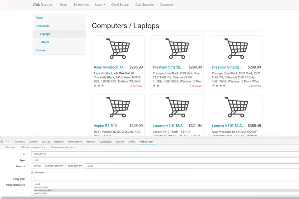
Task: Open the Aspire E1-510 product link
Action: click(x=105, y=126)
